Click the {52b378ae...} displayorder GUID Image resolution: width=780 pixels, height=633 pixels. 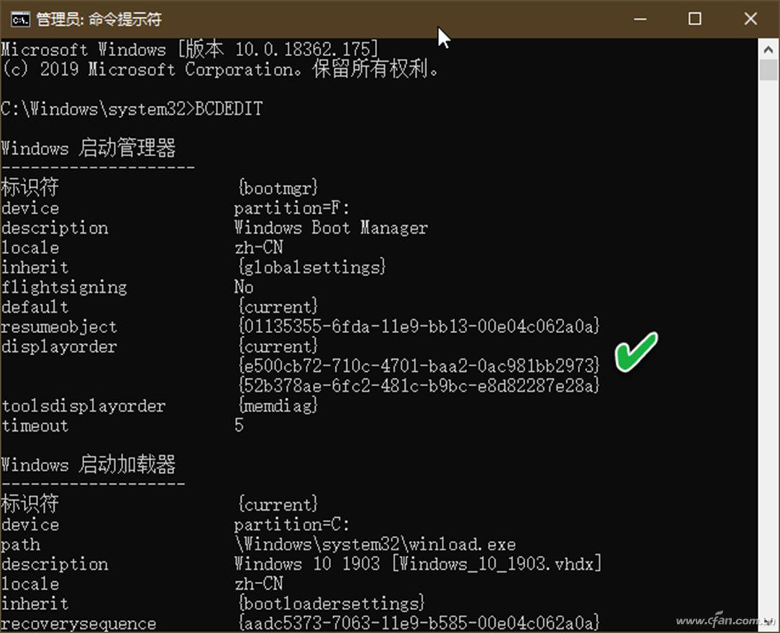[x=417, y=386]
